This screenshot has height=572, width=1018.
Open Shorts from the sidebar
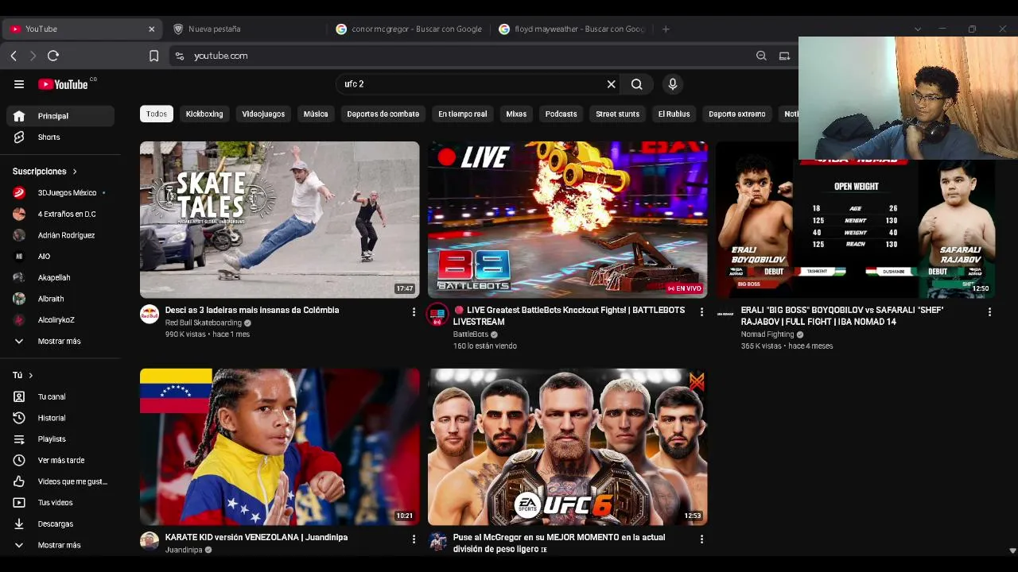click(x=60, y=137)
